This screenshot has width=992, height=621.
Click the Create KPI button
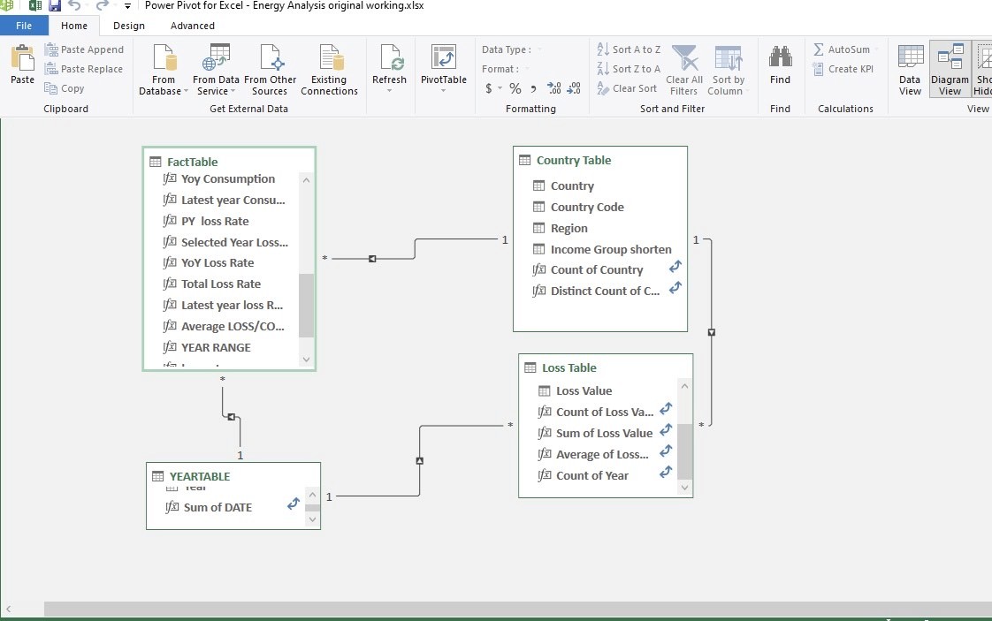[843, 69]
